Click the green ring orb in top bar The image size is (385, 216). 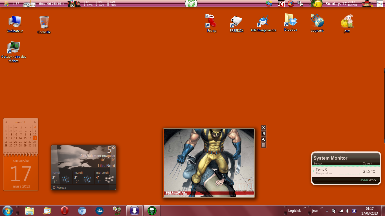click(x=191, y=4)
